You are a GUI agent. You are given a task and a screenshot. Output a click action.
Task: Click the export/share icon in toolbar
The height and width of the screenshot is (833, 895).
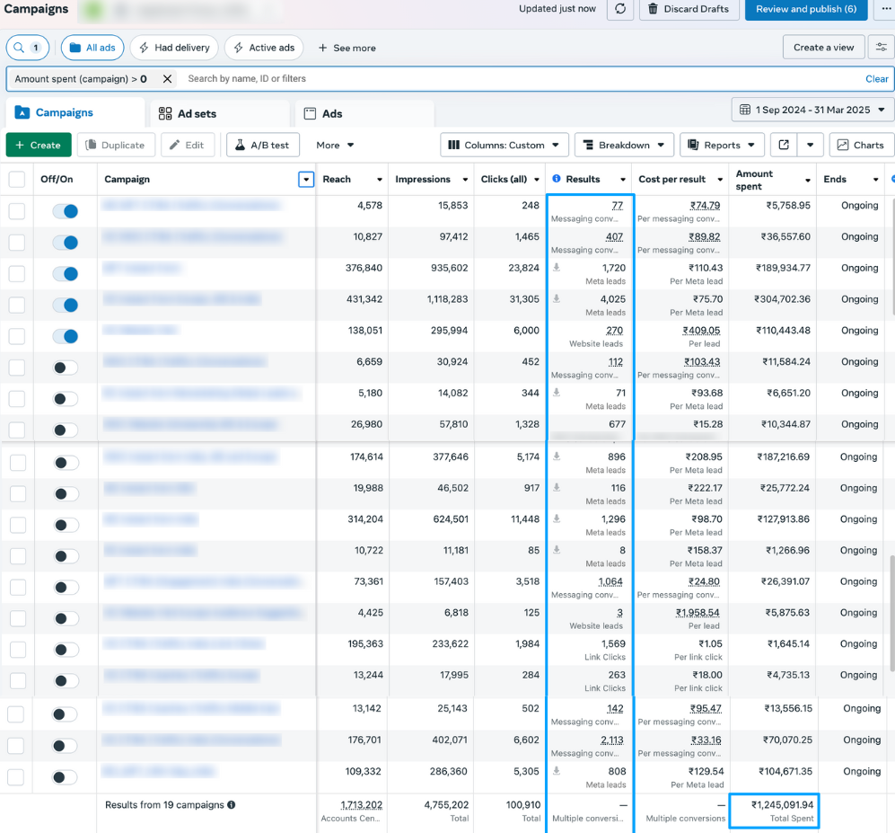pos(784,145)
